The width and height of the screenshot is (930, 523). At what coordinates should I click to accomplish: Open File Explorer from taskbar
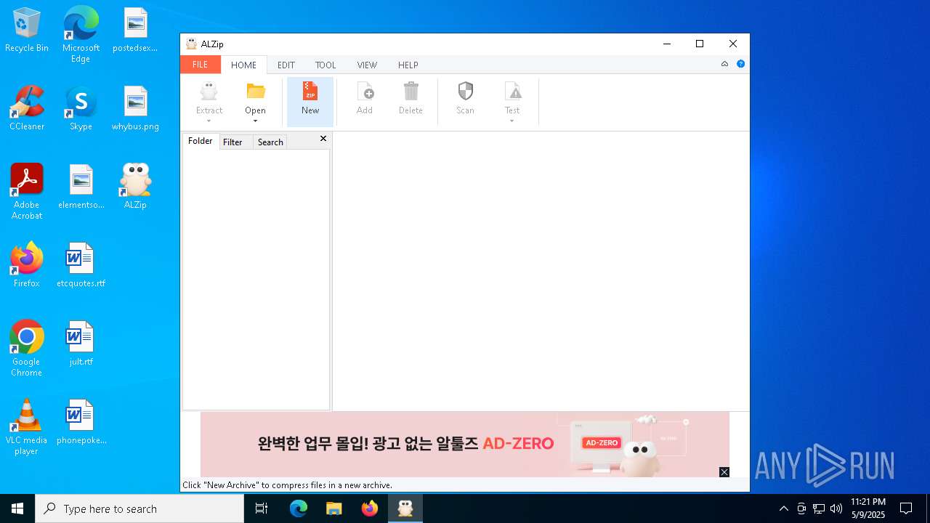tap(334, 508)
